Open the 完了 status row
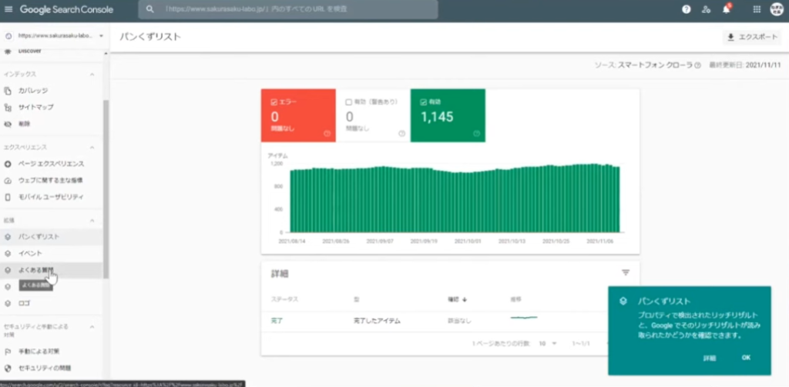Viewport: 789px width, 387px height. tap(450, 321)
